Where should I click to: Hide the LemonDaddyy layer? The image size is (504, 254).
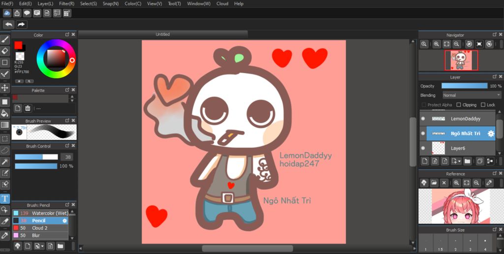(x=423, y=119)
